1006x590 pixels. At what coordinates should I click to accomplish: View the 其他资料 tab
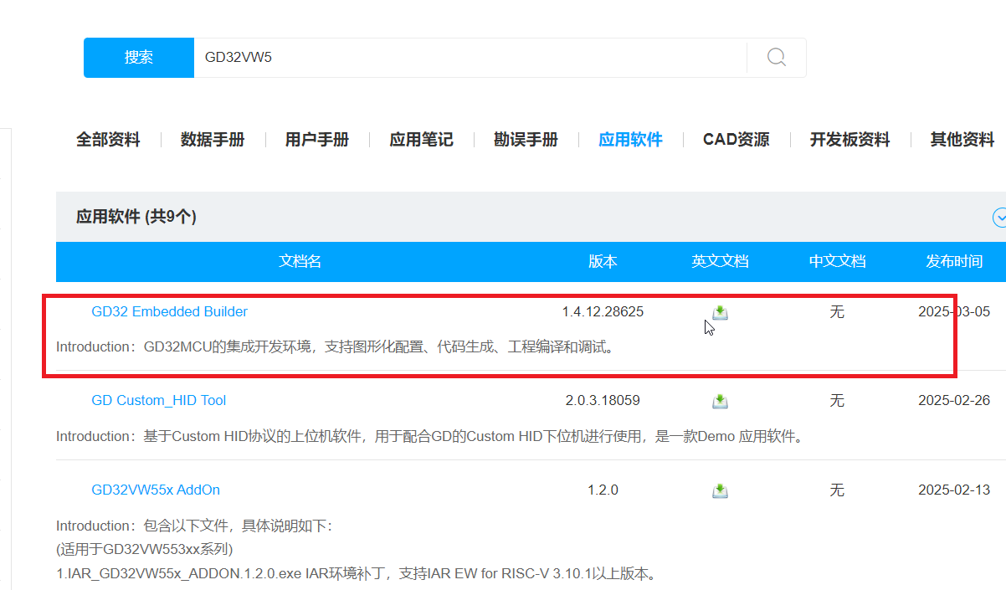962,140
